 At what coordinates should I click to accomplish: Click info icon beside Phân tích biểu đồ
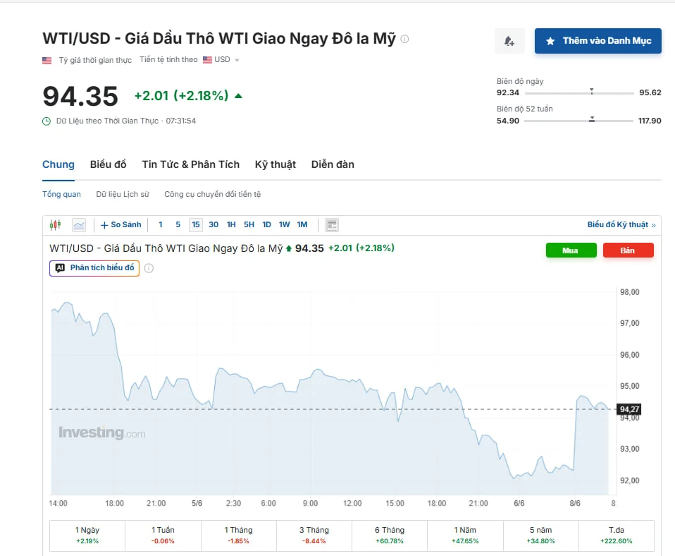tap(149, 268)
